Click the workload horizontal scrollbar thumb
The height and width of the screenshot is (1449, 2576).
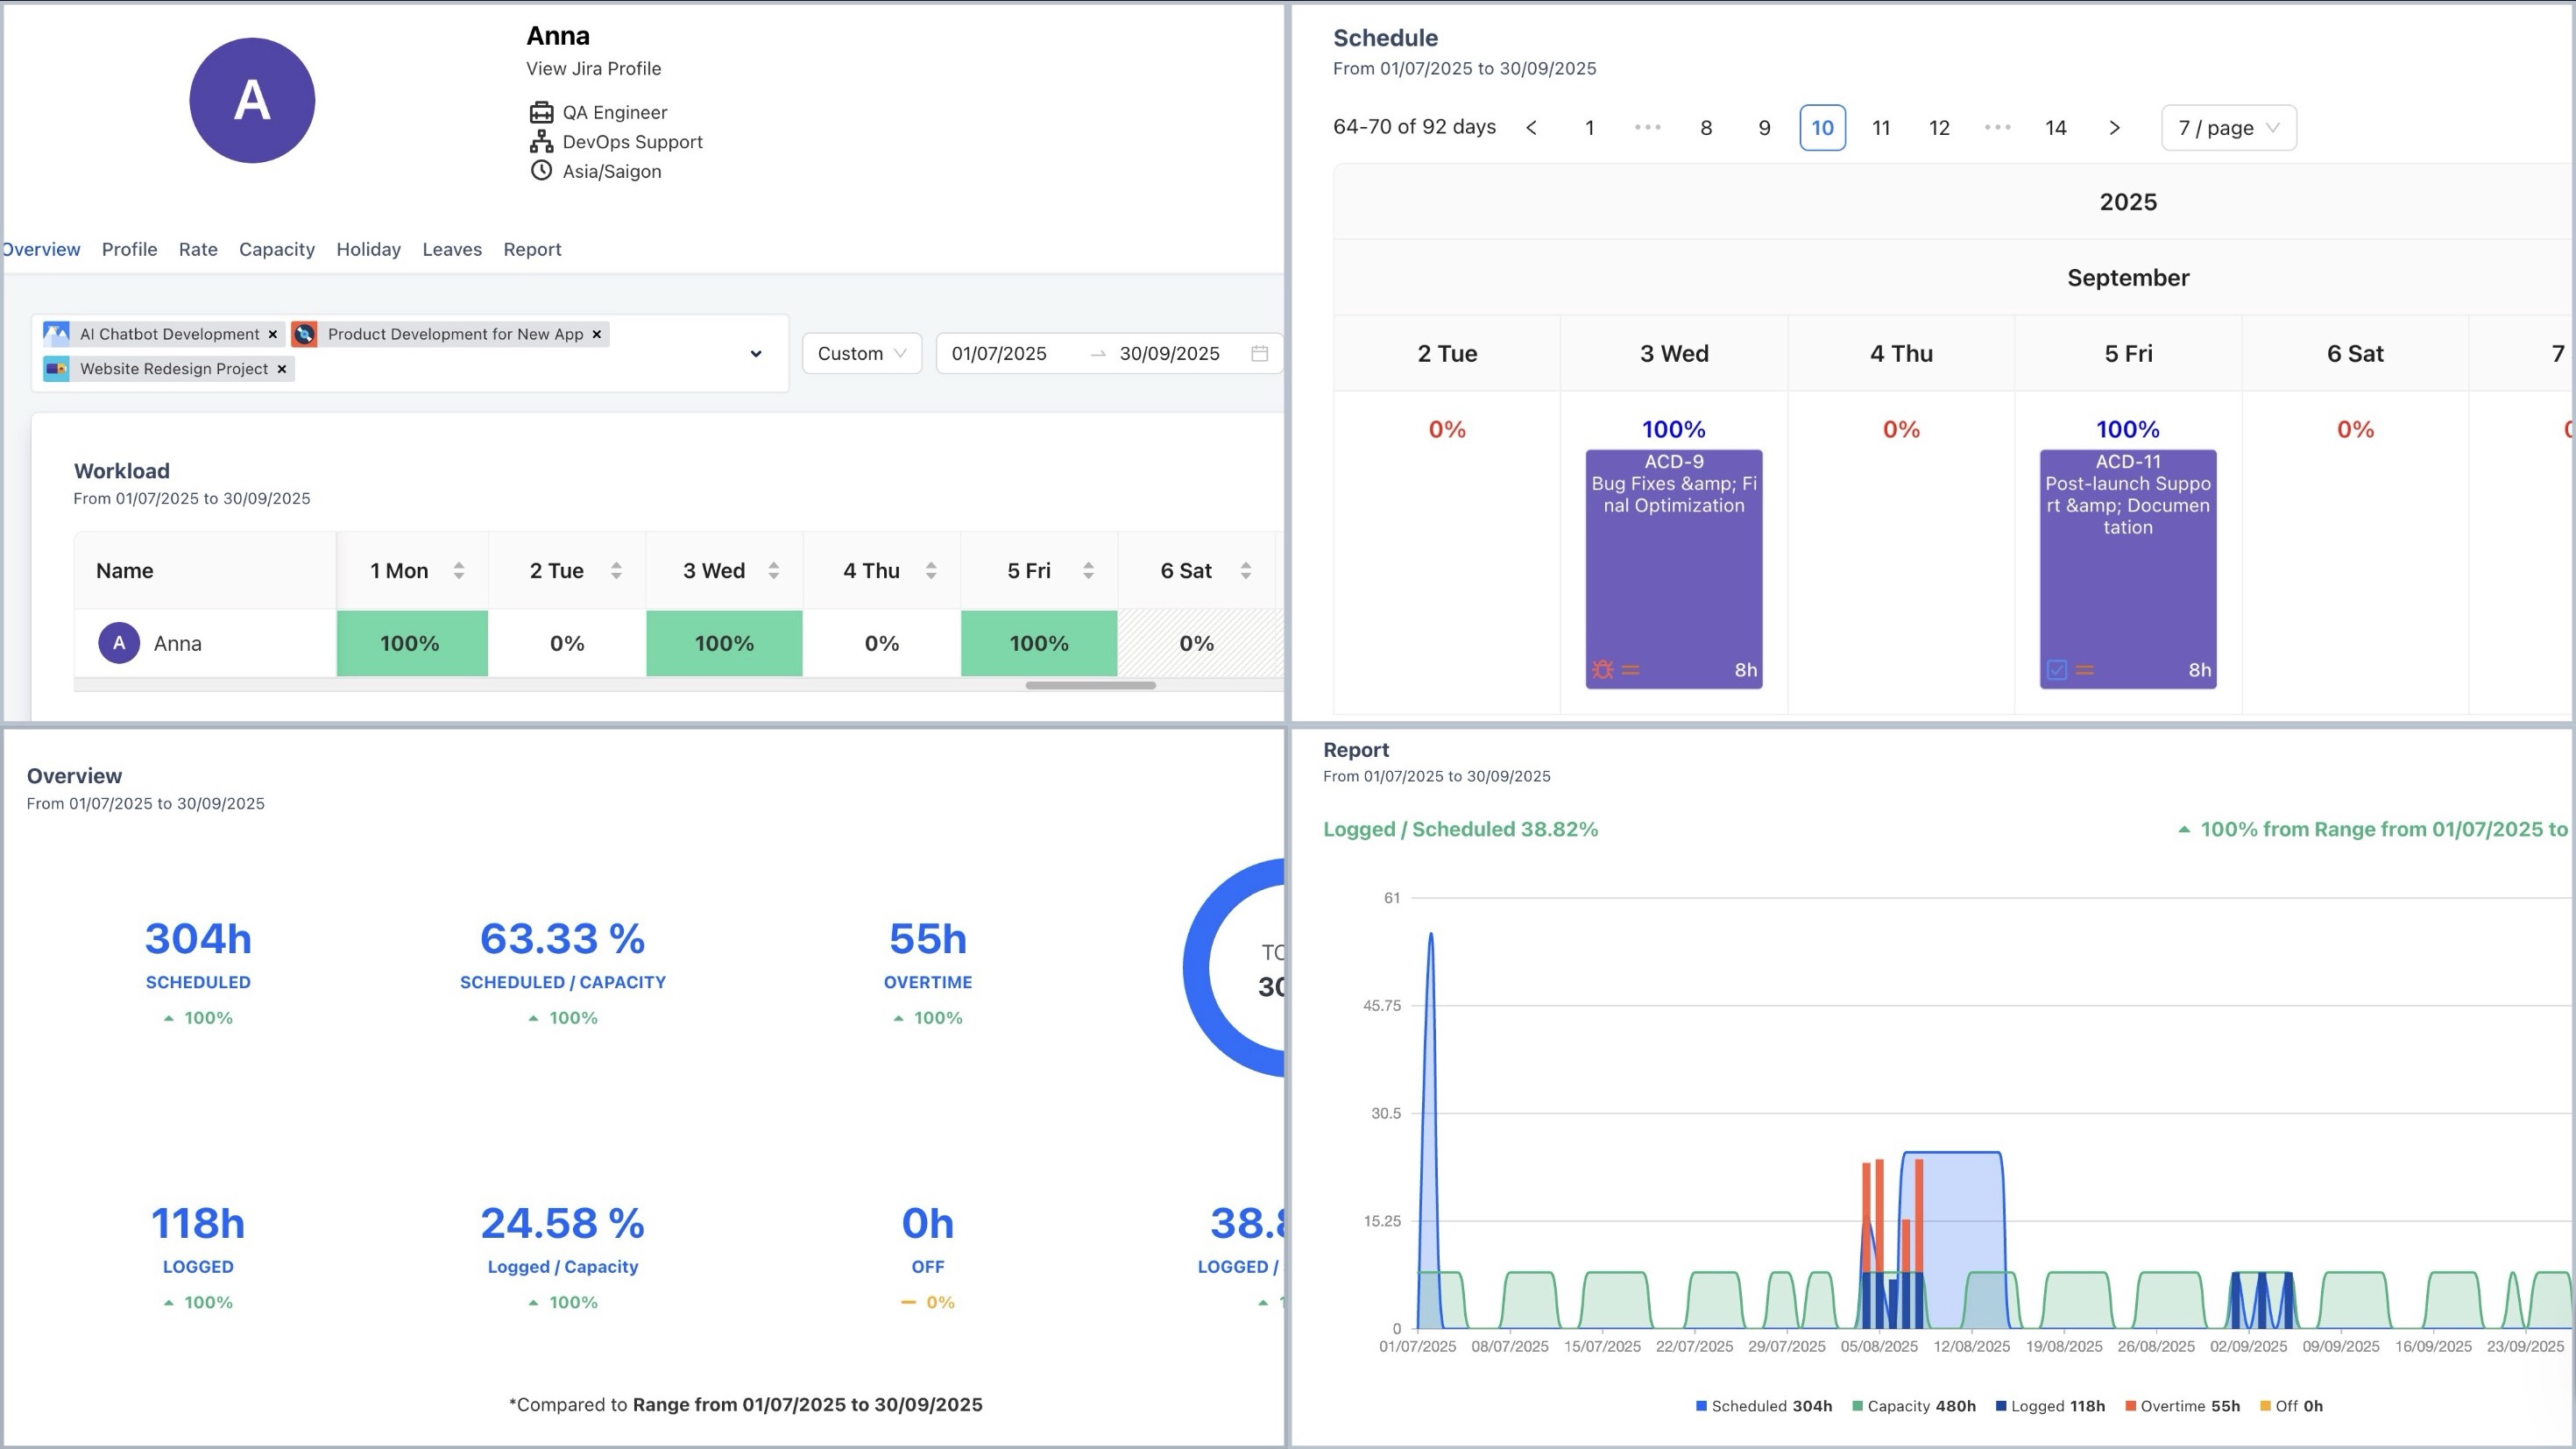point(1090,686)
